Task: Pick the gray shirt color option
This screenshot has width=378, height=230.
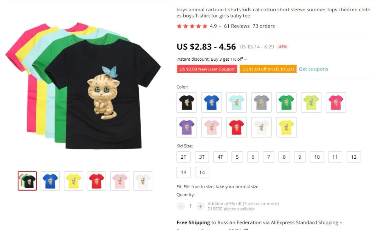Action: (x=261, y=103)
